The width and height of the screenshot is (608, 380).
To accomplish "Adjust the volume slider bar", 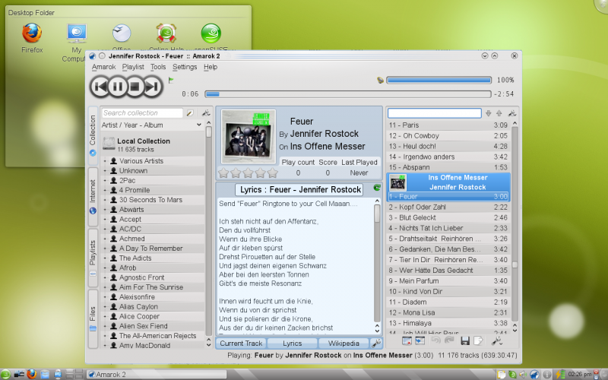I will pos(439,81).
